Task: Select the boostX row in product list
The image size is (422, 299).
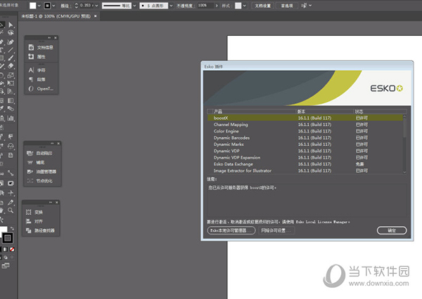Action: coord(305,118)
